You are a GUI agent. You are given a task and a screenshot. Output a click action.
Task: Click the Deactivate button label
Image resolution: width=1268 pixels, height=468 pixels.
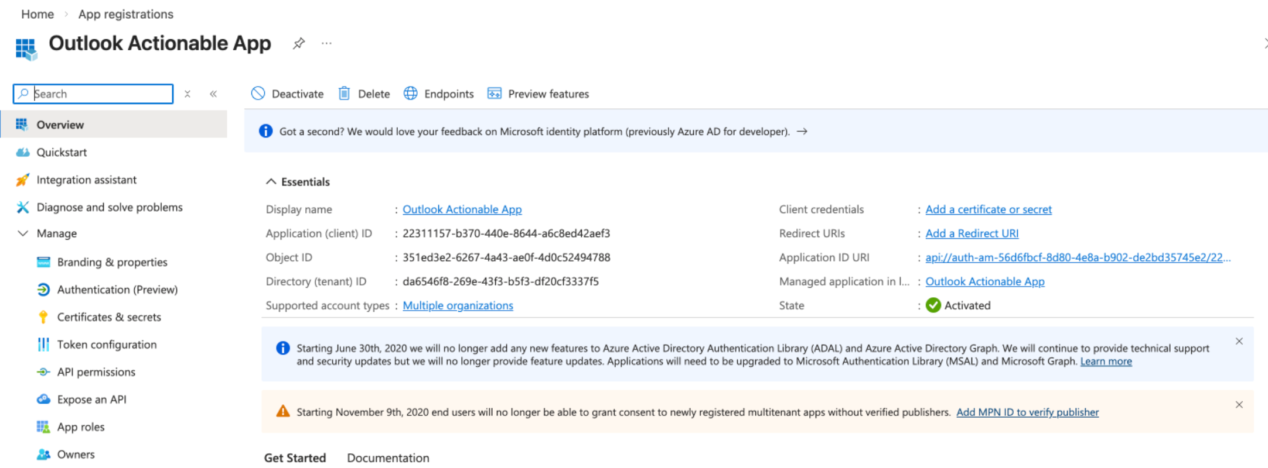coord(298,94)
